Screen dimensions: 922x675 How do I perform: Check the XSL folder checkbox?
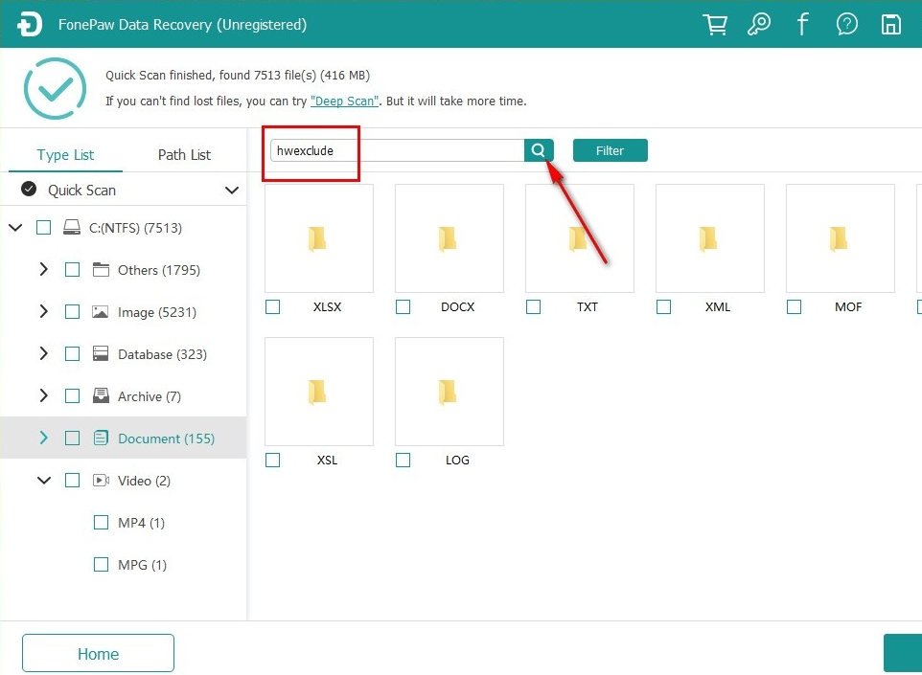[273, 460]
